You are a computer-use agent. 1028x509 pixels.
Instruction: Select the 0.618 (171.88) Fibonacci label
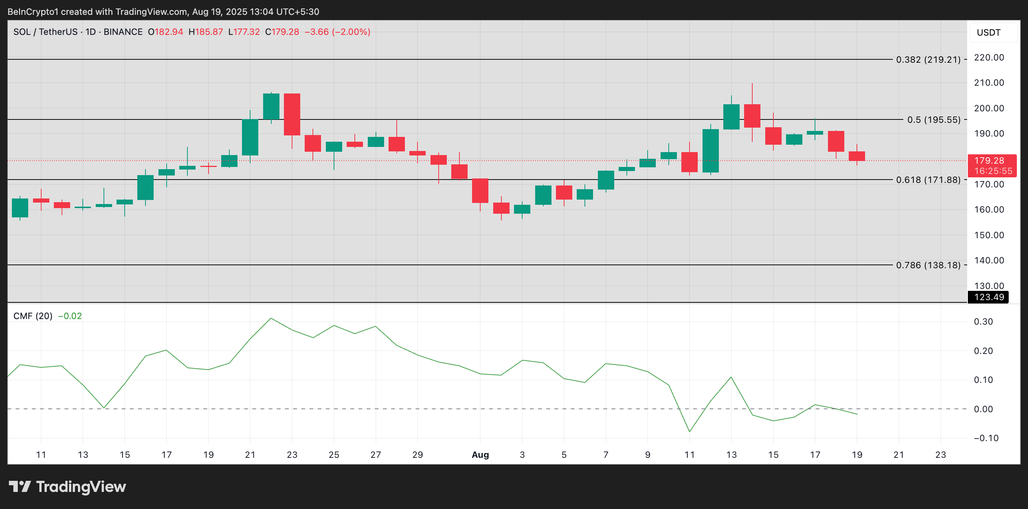click(928, 180)
